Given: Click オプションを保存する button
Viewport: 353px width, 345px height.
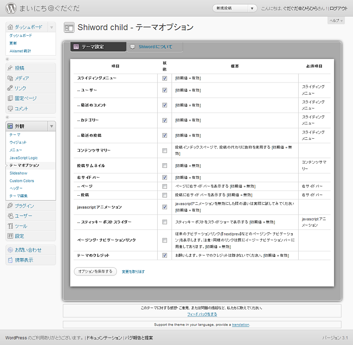Looking at the screenshot, I should pyautogui.click(x=96, y=271).
